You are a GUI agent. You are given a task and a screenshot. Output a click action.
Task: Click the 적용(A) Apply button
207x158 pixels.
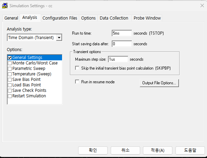coord(158,150)
